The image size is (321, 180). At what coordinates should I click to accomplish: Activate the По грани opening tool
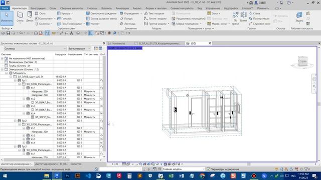coord(235,18)
